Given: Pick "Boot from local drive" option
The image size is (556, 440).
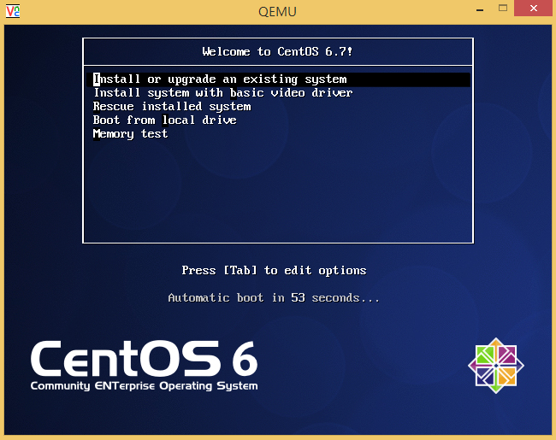Looking at the screenshot, I should 164,120.
